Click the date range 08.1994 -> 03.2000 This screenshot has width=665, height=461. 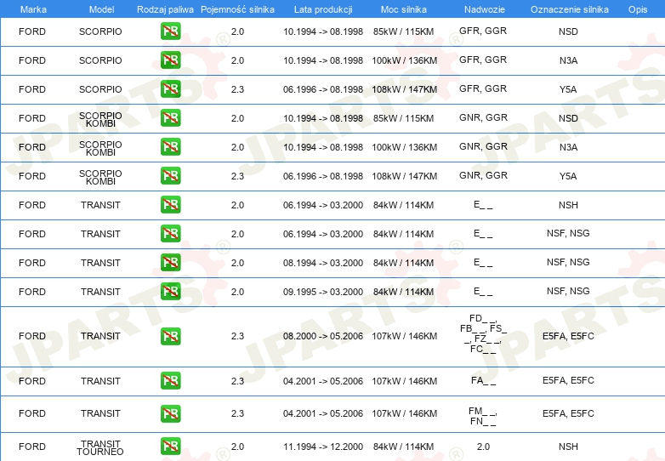[323, 263]
